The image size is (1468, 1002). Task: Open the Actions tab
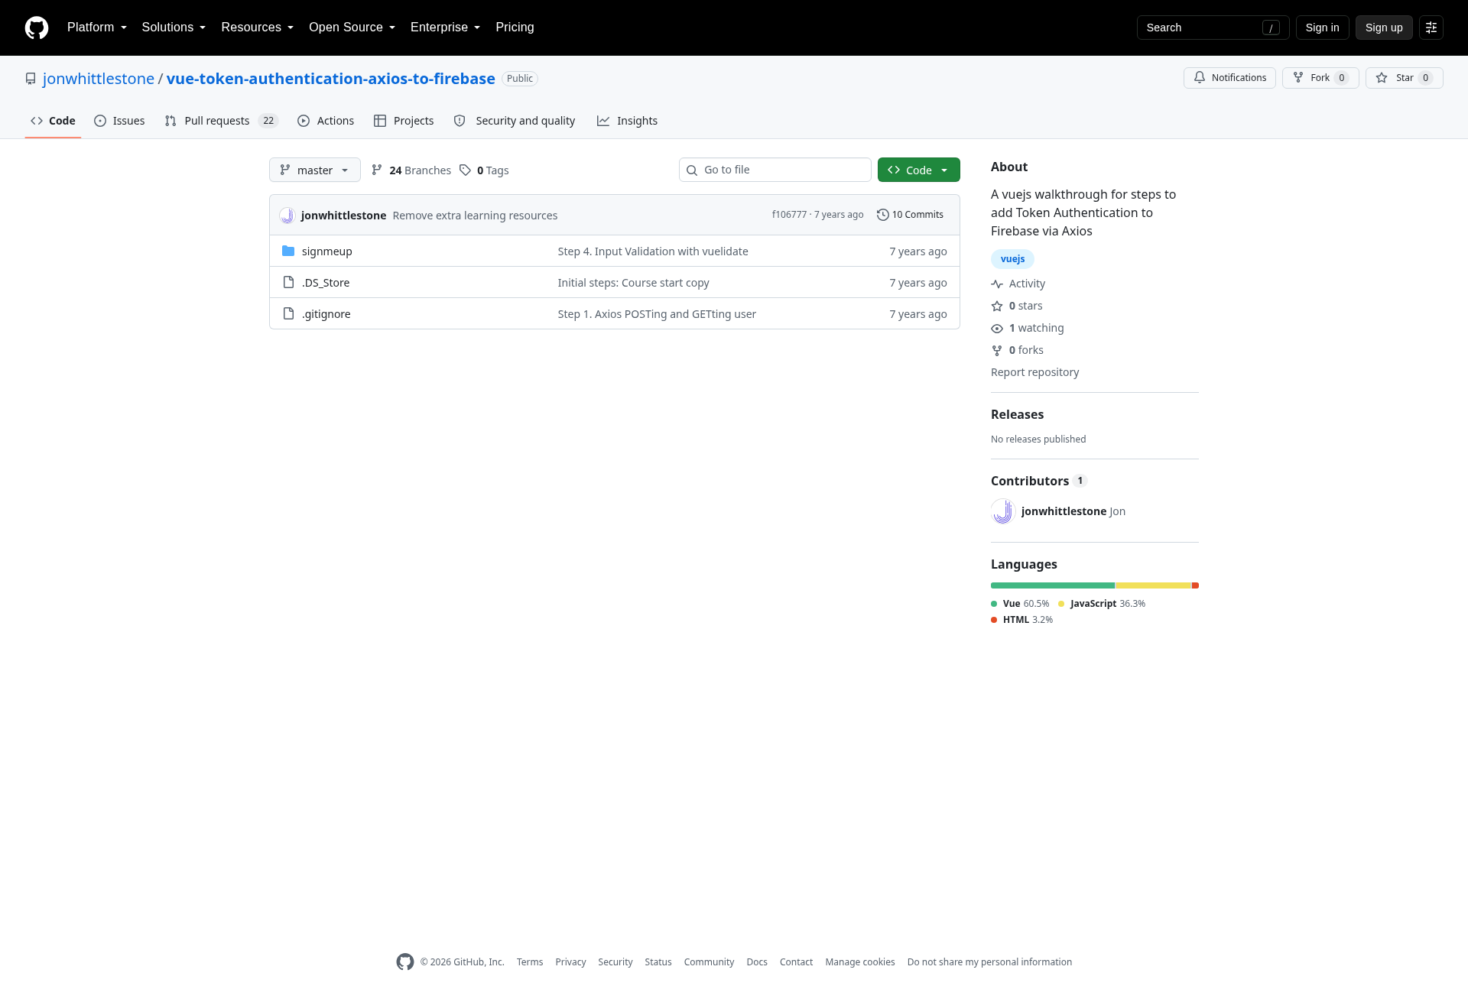(x=326, y=121)
